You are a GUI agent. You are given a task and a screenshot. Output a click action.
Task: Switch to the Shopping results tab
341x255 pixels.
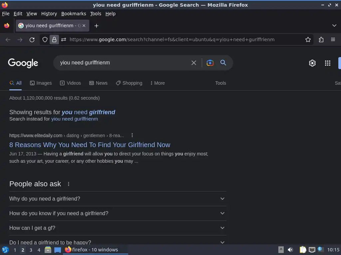[x=129, y=83]
